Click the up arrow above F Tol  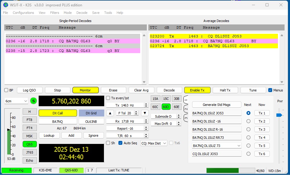click(110, 113)
